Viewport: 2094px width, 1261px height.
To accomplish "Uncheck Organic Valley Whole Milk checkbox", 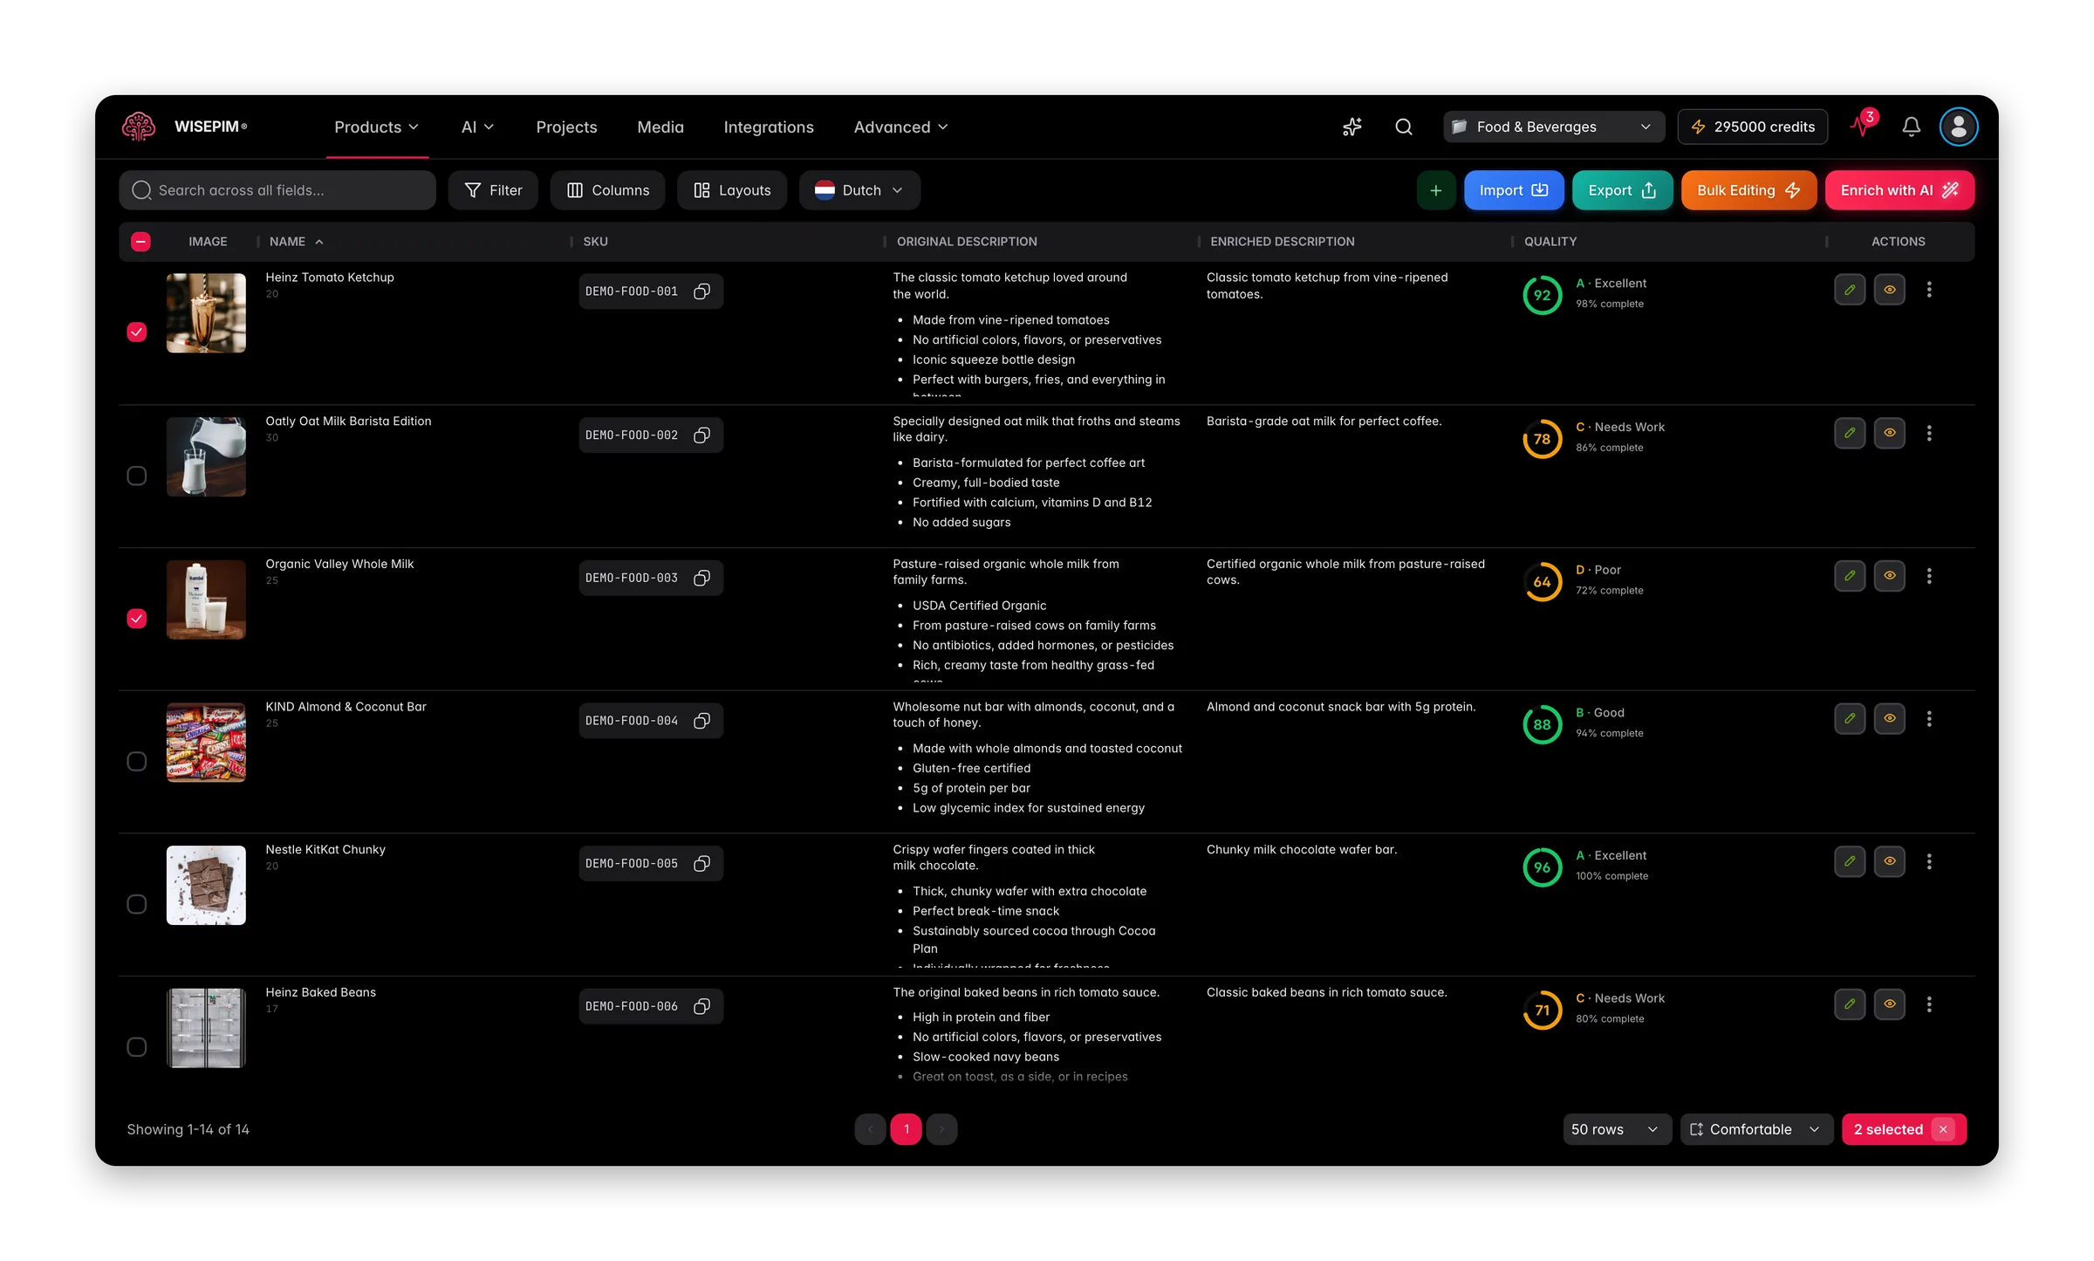I will (x=137, y=619).
